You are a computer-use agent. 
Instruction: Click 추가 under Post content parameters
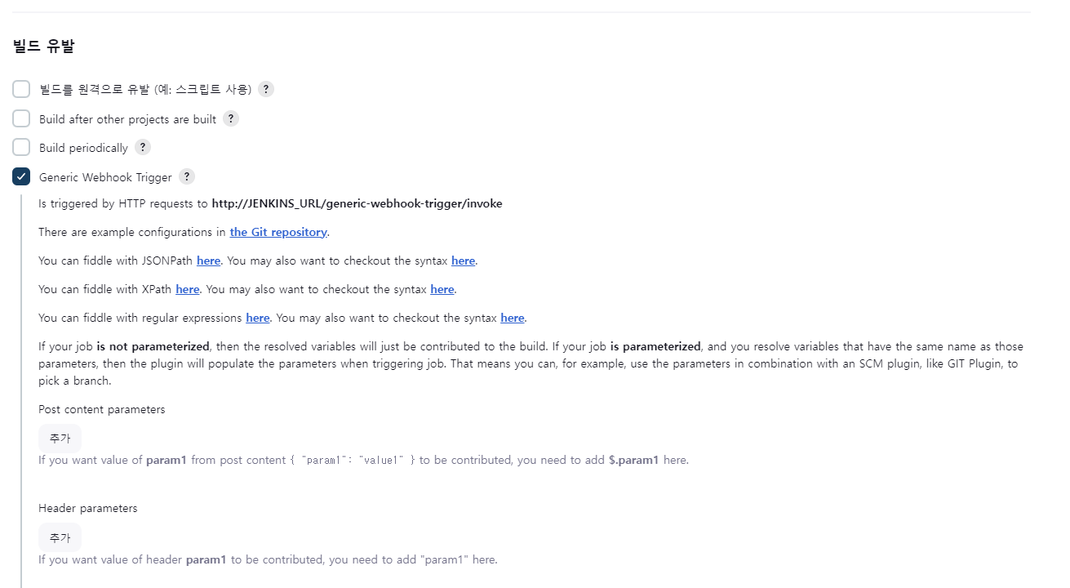coord(59,438)
